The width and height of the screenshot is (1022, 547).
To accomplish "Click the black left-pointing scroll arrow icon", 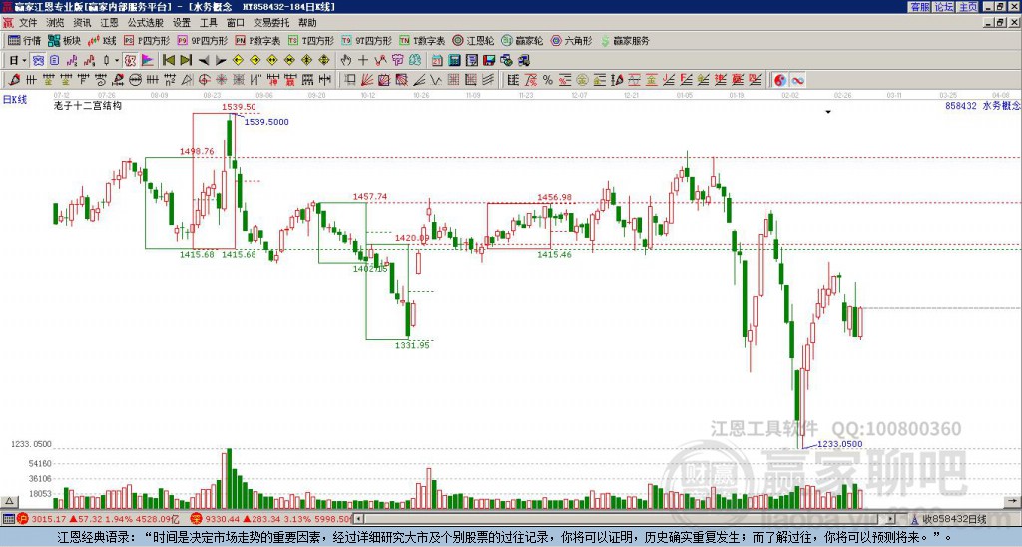I will (x=204, y=60).
